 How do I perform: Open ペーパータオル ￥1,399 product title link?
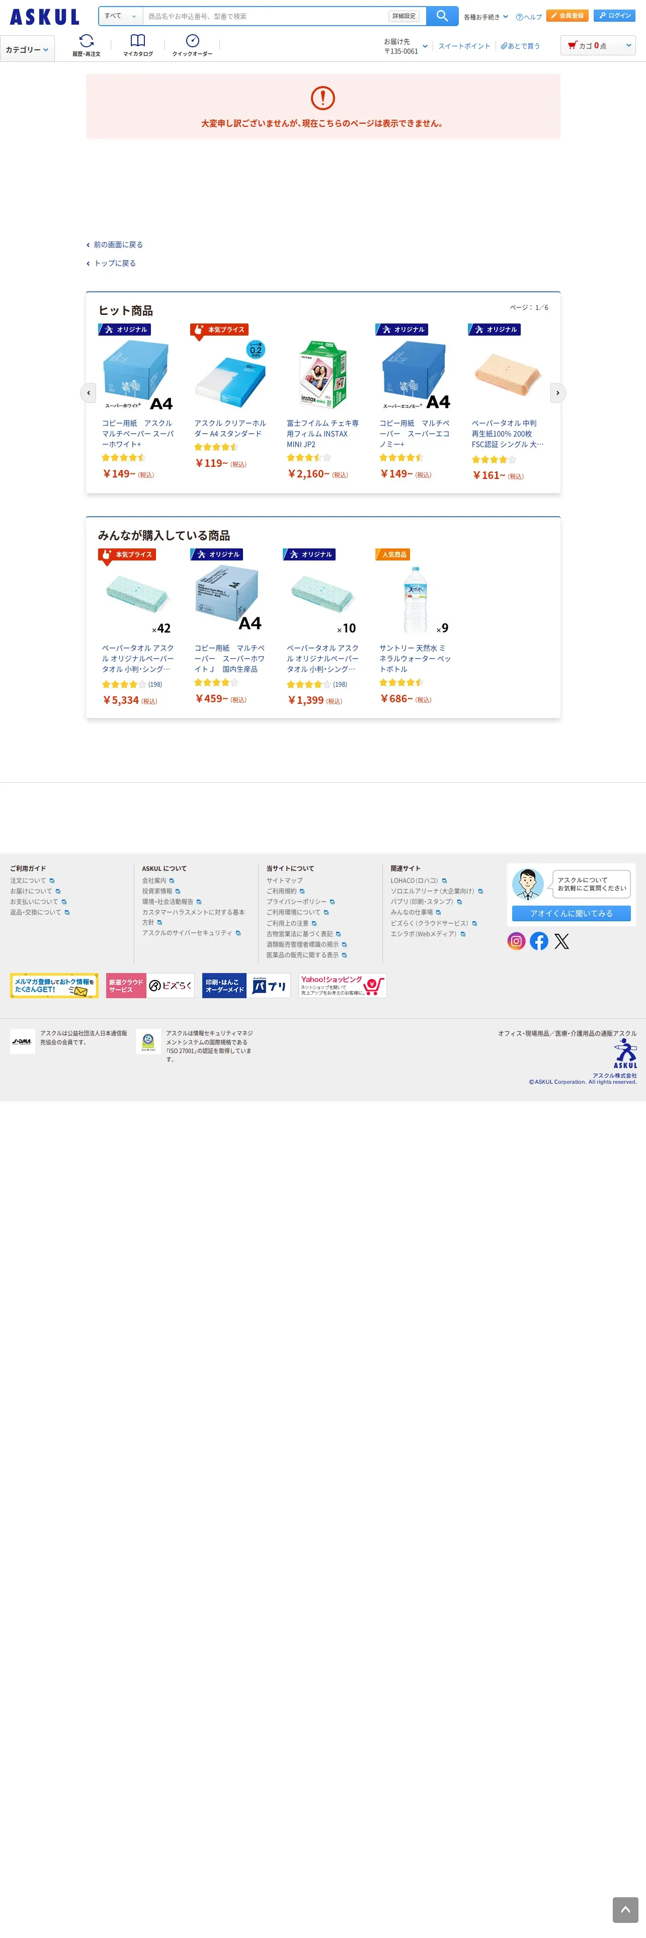pos(322,658)
